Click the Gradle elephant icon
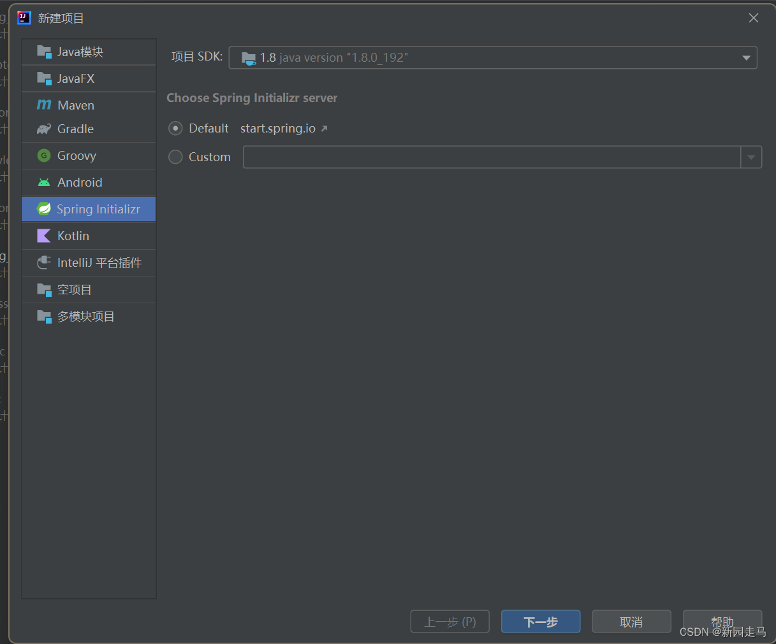The image size is (776, 644). pyautogui.click(x=44, y=129)
